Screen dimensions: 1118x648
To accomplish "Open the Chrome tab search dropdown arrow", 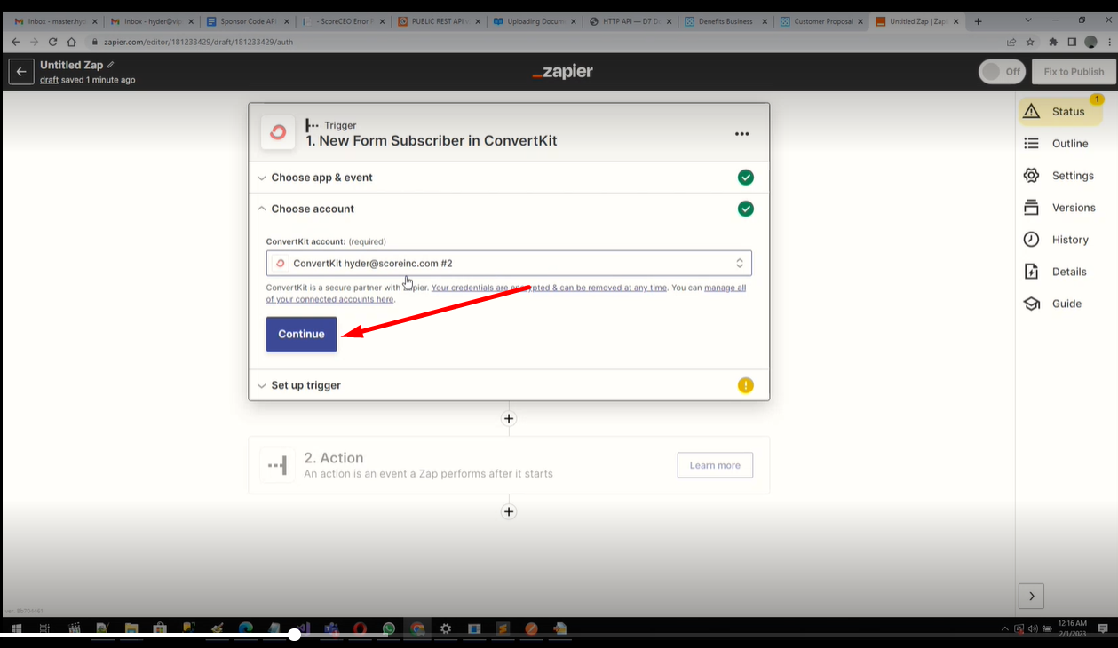I will pyautogui.click(x=1028, y=20).
